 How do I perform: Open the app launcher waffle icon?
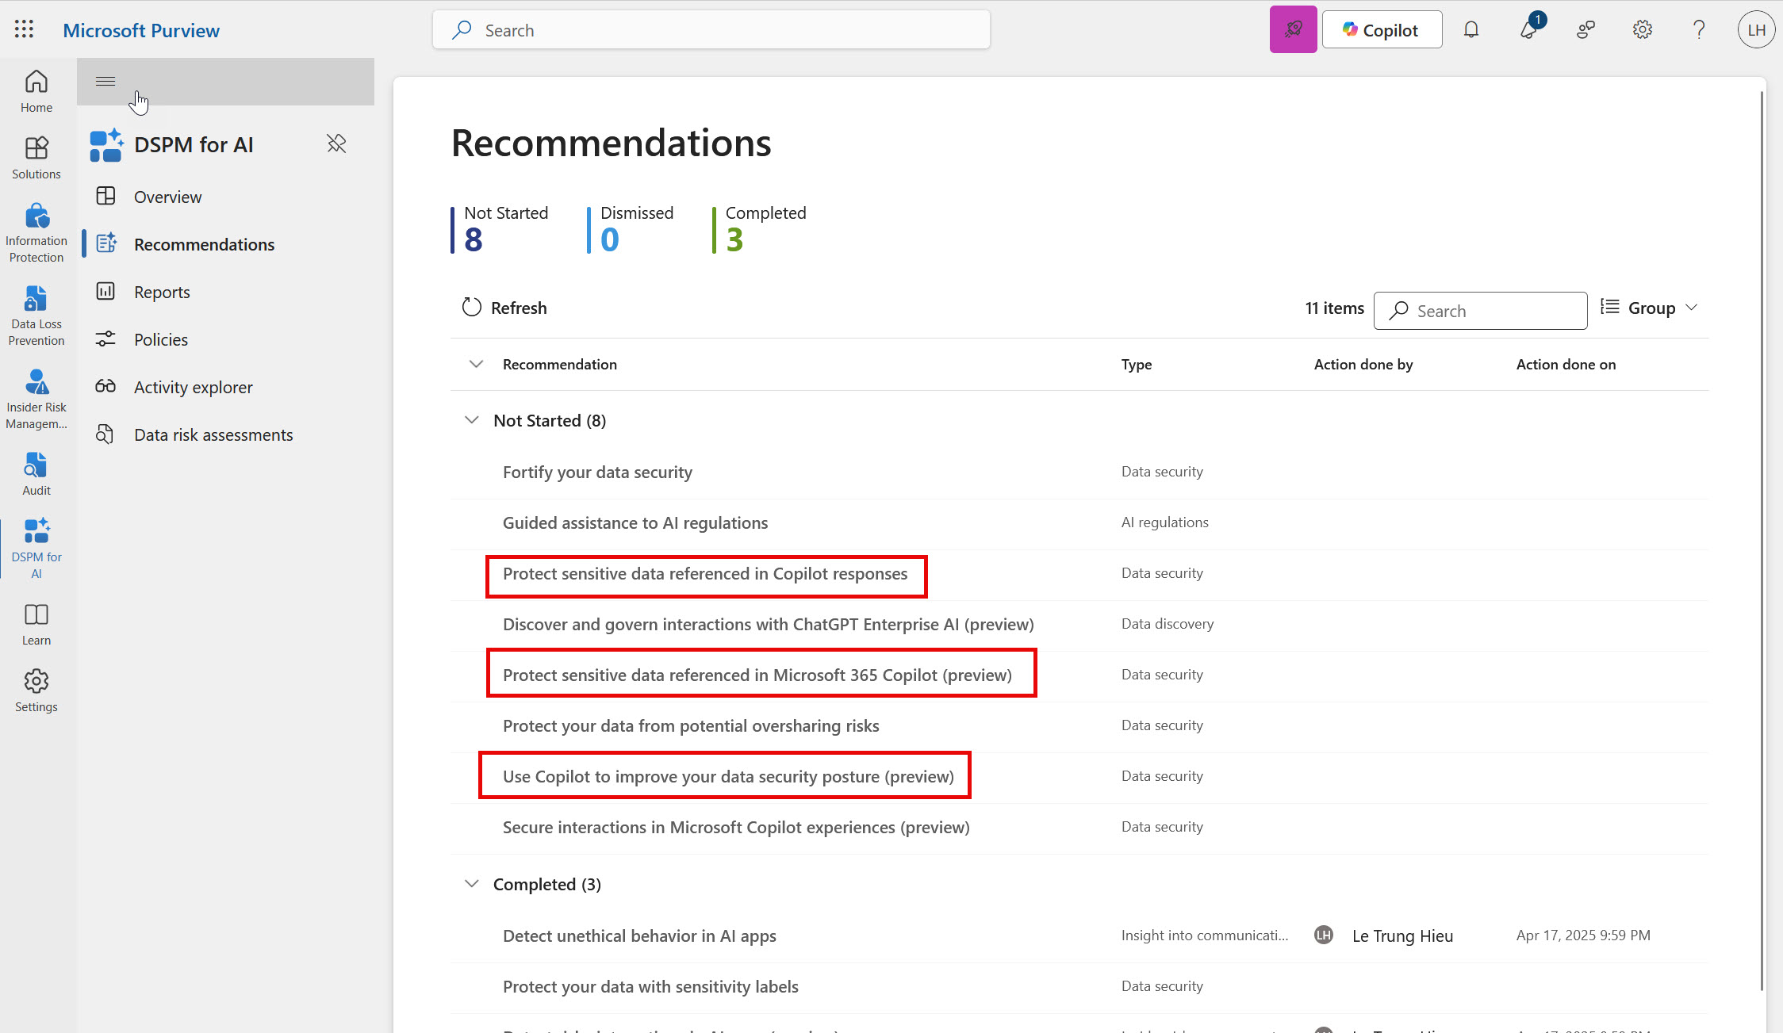(24, 29)
